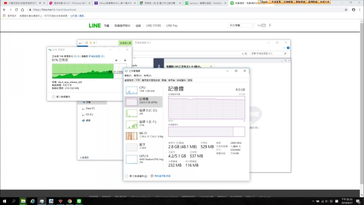Switch to the Yahoo shopping browser tab
The height and width of the screenshot is (205, 364).
pos(115,3)
